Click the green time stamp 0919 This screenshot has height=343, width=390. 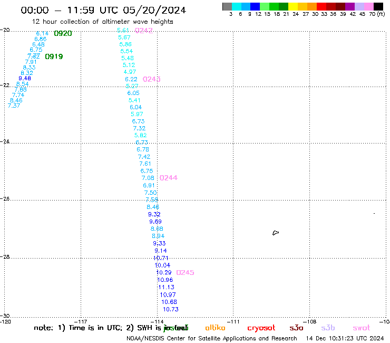(54, 56)
